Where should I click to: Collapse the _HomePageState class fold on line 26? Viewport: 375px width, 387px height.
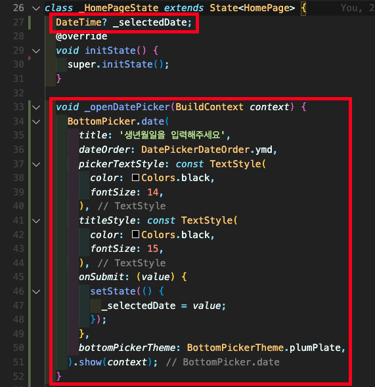coord(36,9)
